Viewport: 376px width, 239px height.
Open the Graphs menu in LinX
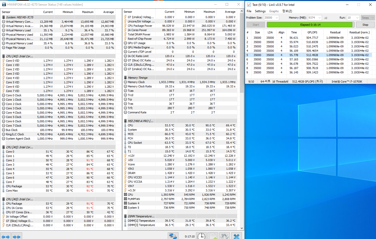click(274, 11)
